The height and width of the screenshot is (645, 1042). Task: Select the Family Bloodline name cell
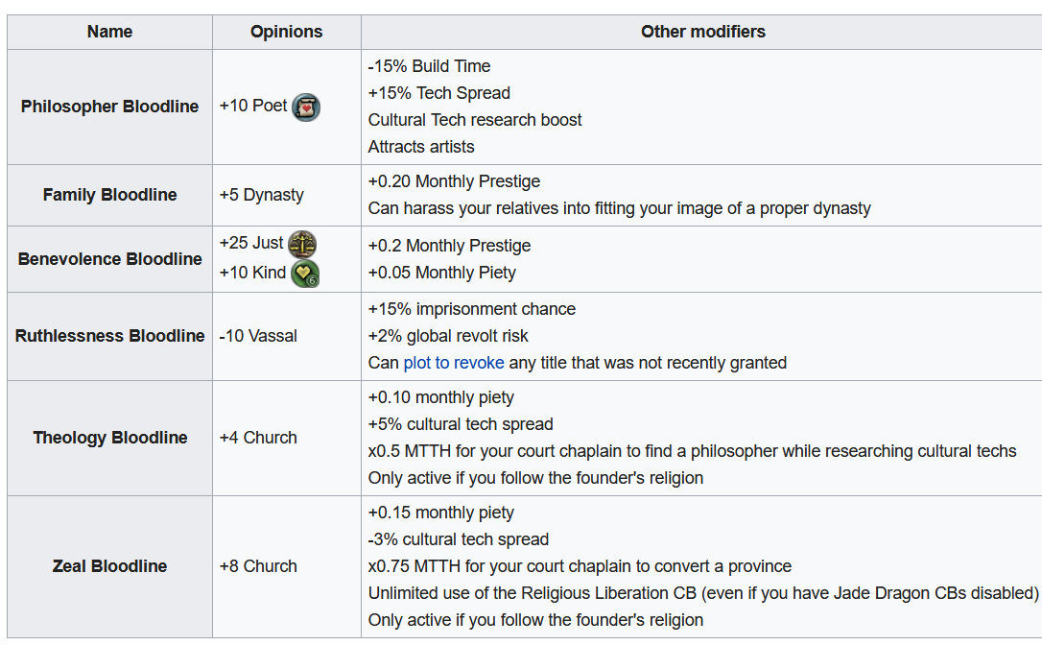click(109, 195)
